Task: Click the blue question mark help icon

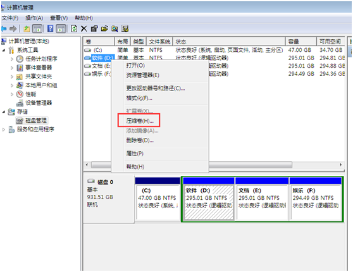Action: click(51, 28)
